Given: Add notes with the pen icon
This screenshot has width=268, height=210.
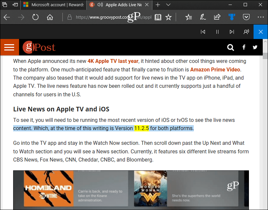Looking at the screenshot, I should tap(203, 17).
